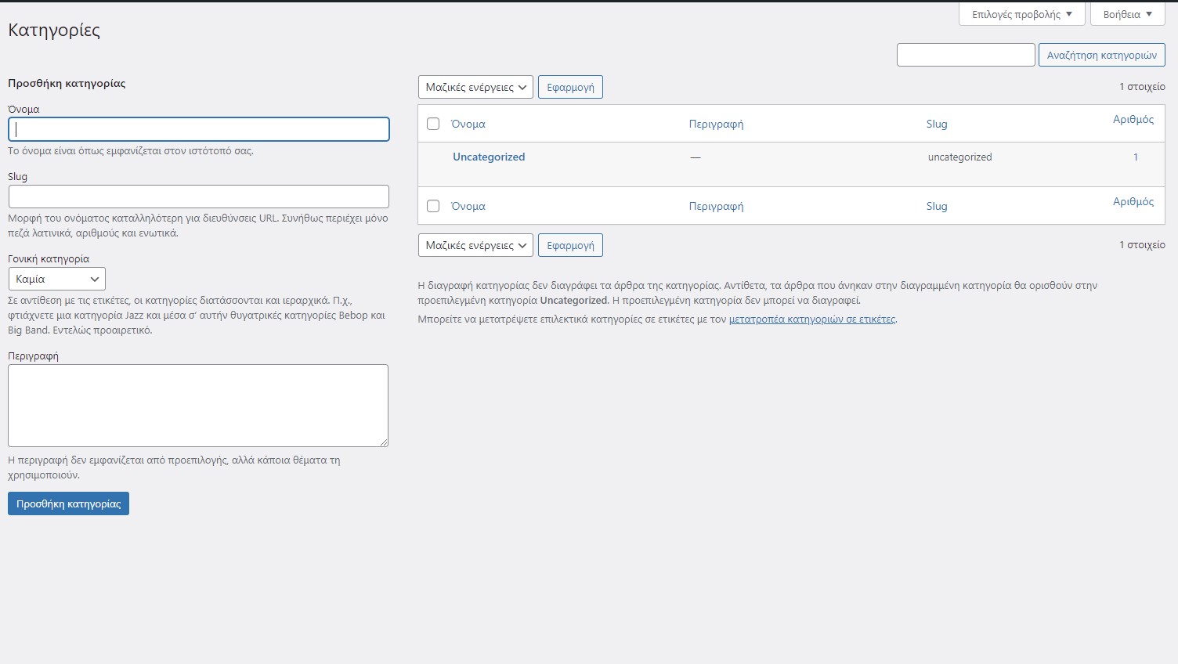Image resolution: width=1178 pixels, height=664 pixels.
Task: Focus the Slug text field
Action: [199, 197]
